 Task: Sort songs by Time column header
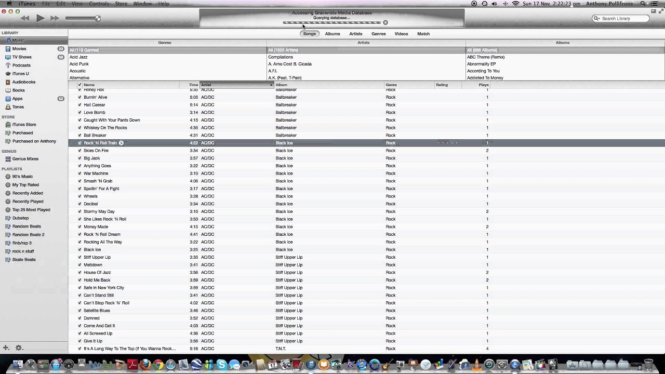tap(190, 85)
